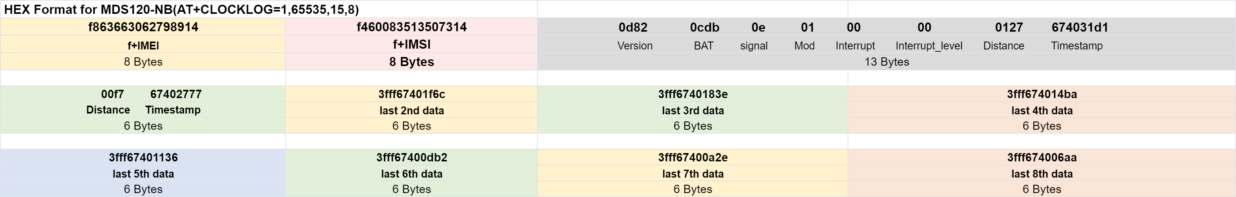Select the last 2nd data cell

coord(411,110)
